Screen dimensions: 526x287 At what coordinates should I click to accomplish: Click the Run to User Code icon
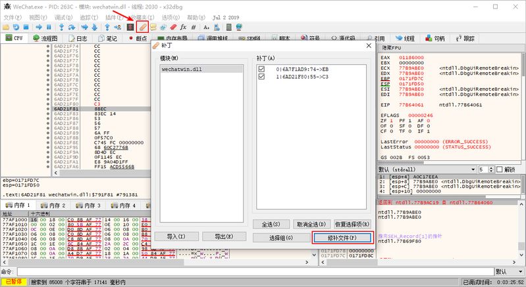(x=117, y=27)
